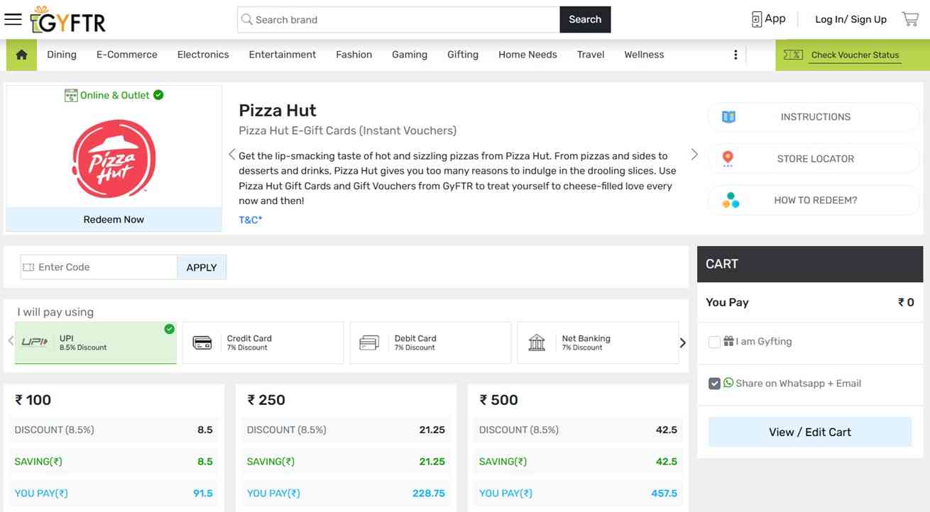Click the home icon in navigation bar
Screen dimensions: 930x512
coord(21,55)
